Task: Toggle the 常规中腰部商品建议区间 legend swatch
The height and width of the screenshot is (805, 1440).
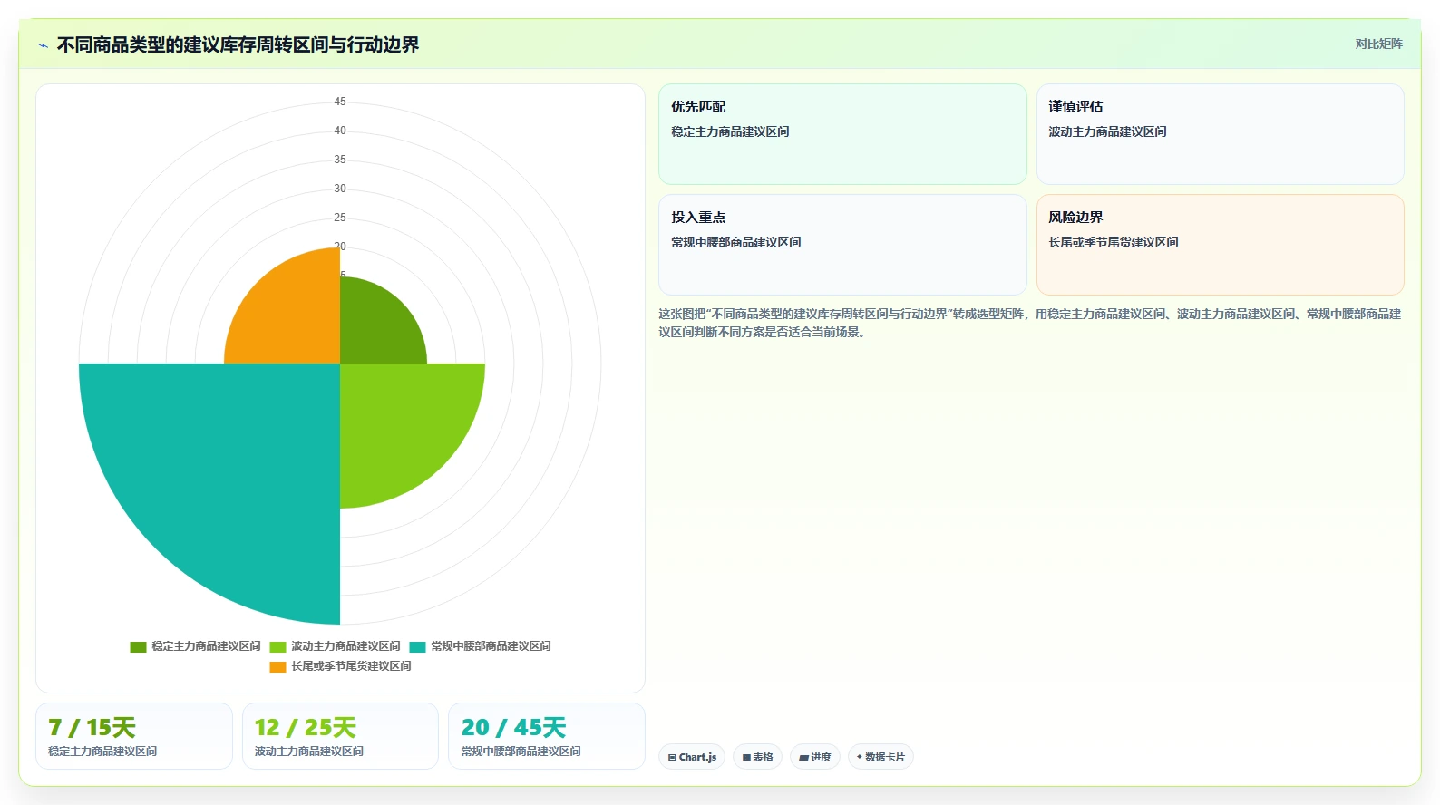Action: coord(417,647)
